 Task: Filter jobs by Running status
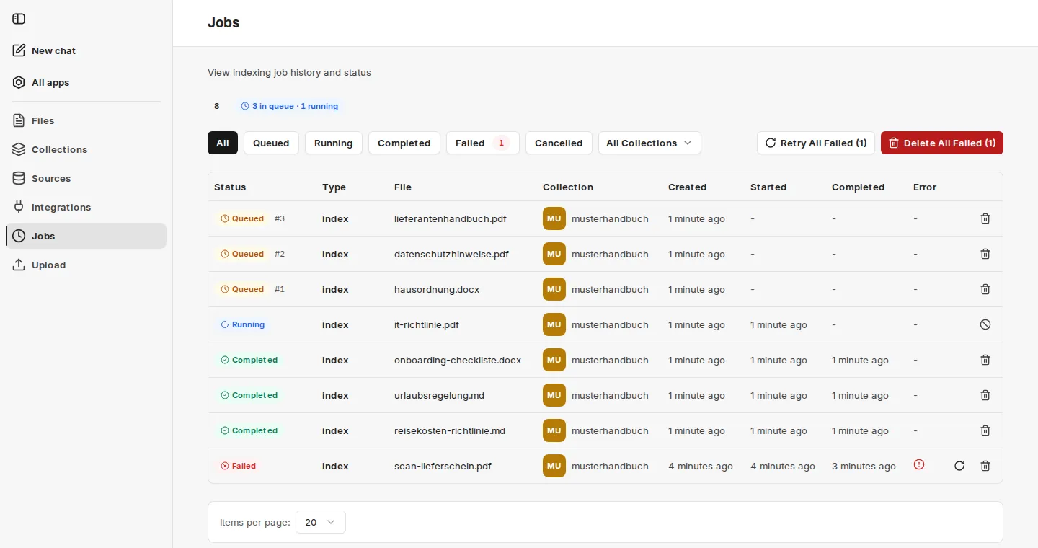tap(334, 143)
